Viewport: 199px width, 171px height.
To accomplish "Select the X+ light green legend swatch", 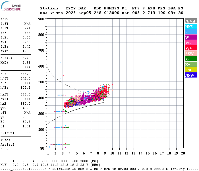I will click(191, 64).
